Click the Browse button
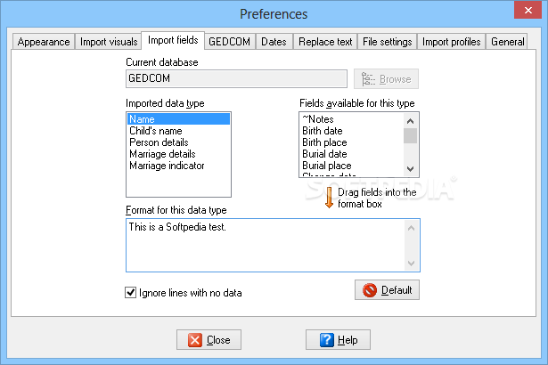 coord(386,79)
